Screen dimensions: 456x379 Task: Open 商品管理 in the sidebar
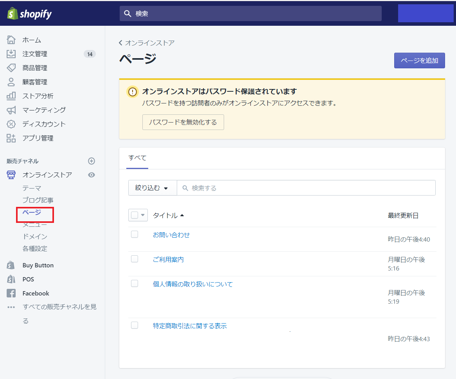click(x=35, y=68)
